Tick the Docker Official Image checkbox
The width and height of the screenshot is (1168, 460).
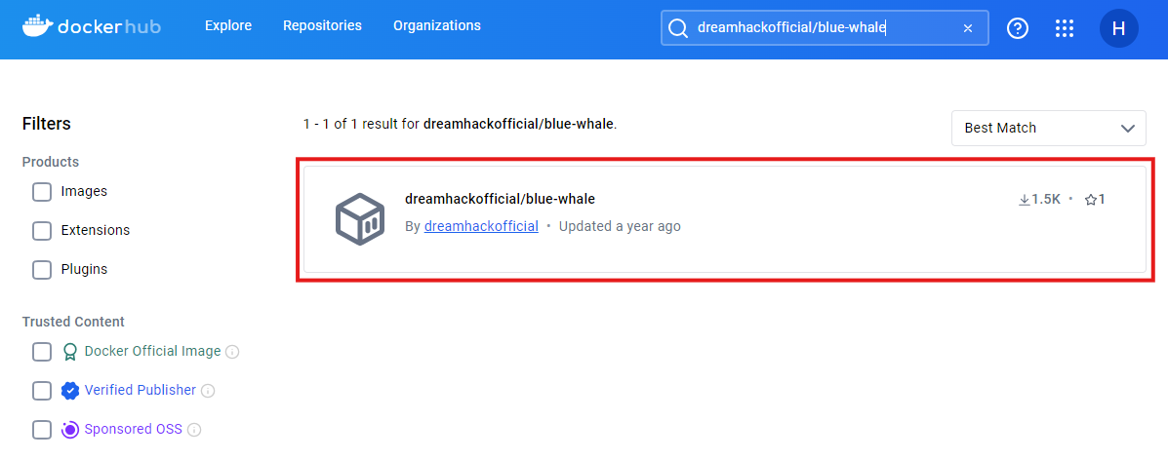click(x=42, y=352)
